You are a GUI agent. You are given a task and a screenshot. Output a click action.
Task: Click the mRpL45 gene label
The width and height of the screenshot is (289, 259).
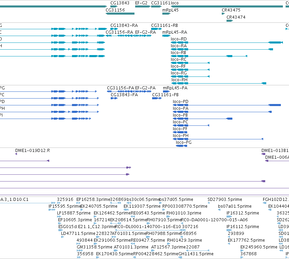coord(170,10)
